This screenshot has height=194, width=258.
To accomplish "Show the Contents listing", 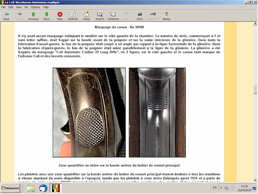I will pos(113,16).
